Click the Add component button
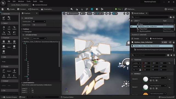Image resolution: width=176 pixels, height=99 pixels. point(164,42)
